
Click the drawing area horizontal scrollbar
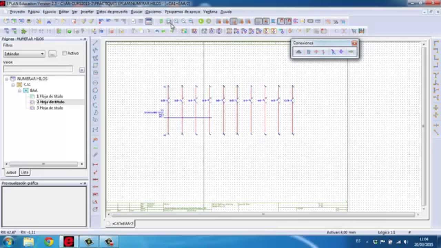pyautogui.click(x=263, y=214)
